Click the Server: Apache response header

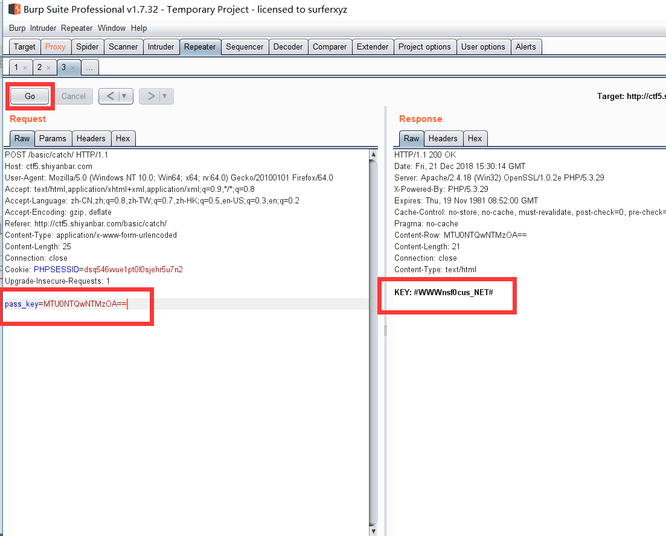pos(499,177)
